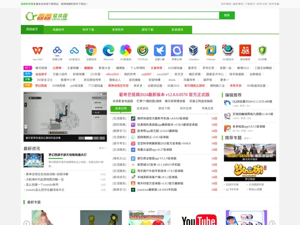Click the left carousel arrow in 最新专题
The width and height of the screenshot is (300, 225).
tap(27, 223)
